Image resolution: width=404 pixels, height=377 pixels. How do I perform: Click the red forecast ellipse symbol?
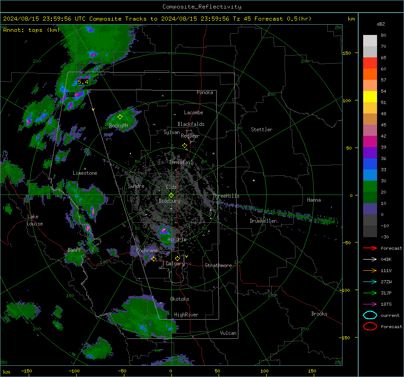coord(370,326)
